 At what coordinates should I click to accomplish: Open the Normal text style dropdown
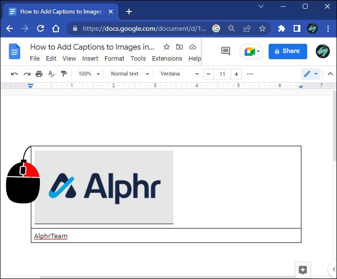pos(130,74)
